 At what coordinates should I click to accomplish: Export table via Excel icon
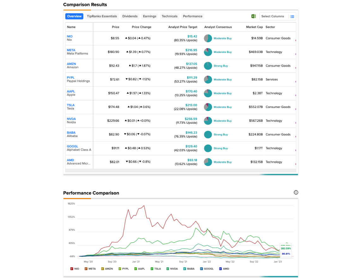(x=253, y=16)
